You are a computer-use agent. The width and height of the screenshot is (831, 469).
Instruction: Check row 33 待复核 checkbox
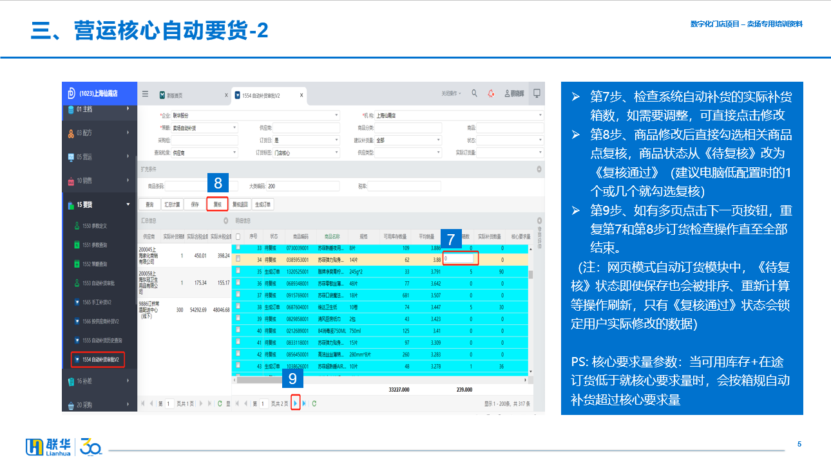coord(238,247)
